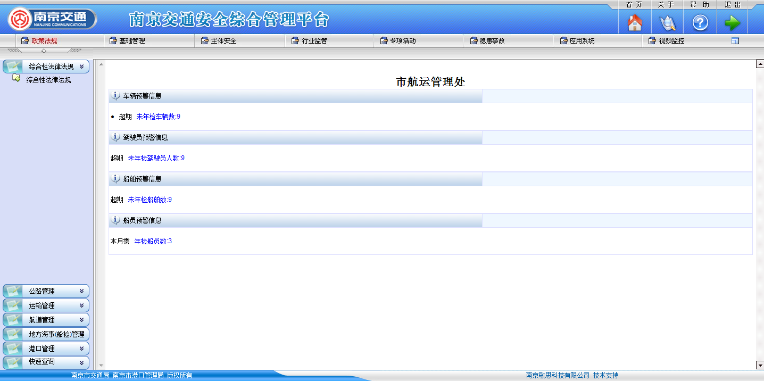This screenshot has height=381, width=764.
Task: Expand the 公路管理 sidebar panel
Action: click(x=81, y=292)
